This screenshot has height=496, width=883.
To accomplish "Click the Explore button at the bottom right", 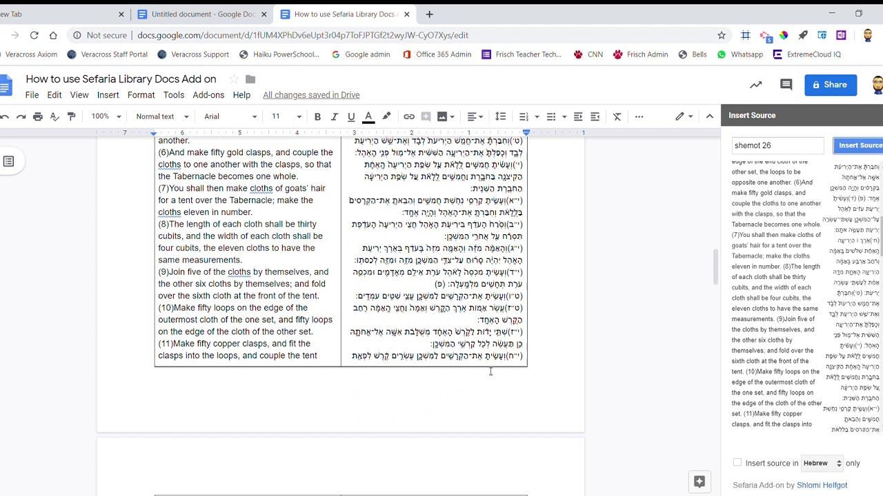I will (x=699, y=482).
